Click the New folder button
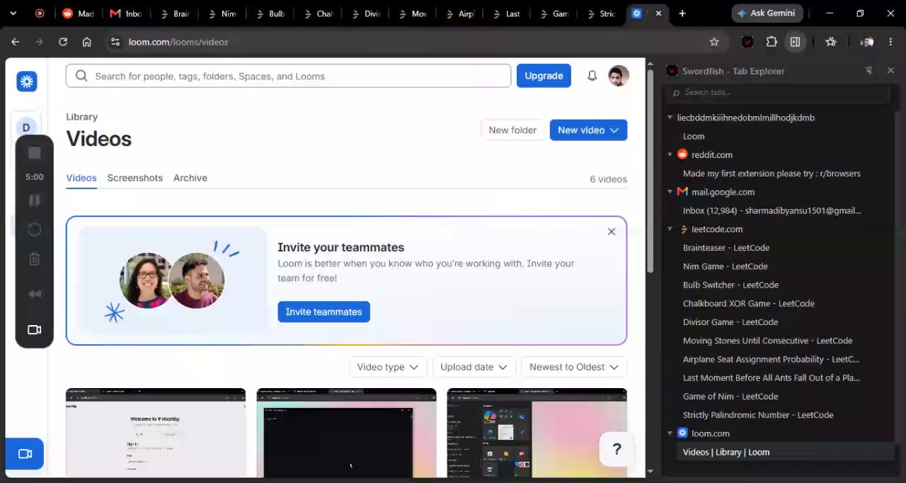 click(512, 130)
